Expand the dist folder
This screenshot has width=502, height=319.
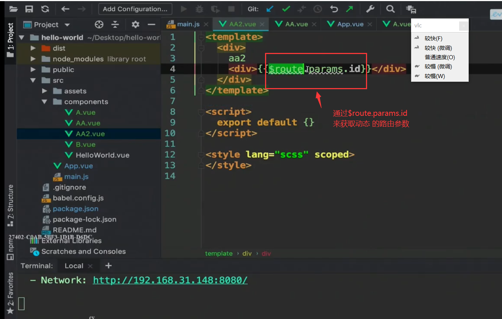pyautogui.click(x=33, y=48)
